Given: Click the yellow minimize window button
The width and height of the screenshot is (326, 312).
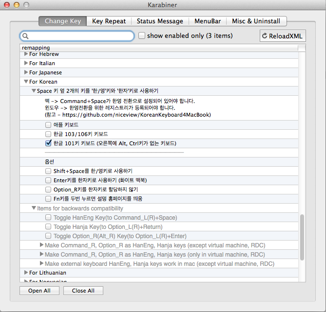Looking at the screenshot, I should [17, 5].
